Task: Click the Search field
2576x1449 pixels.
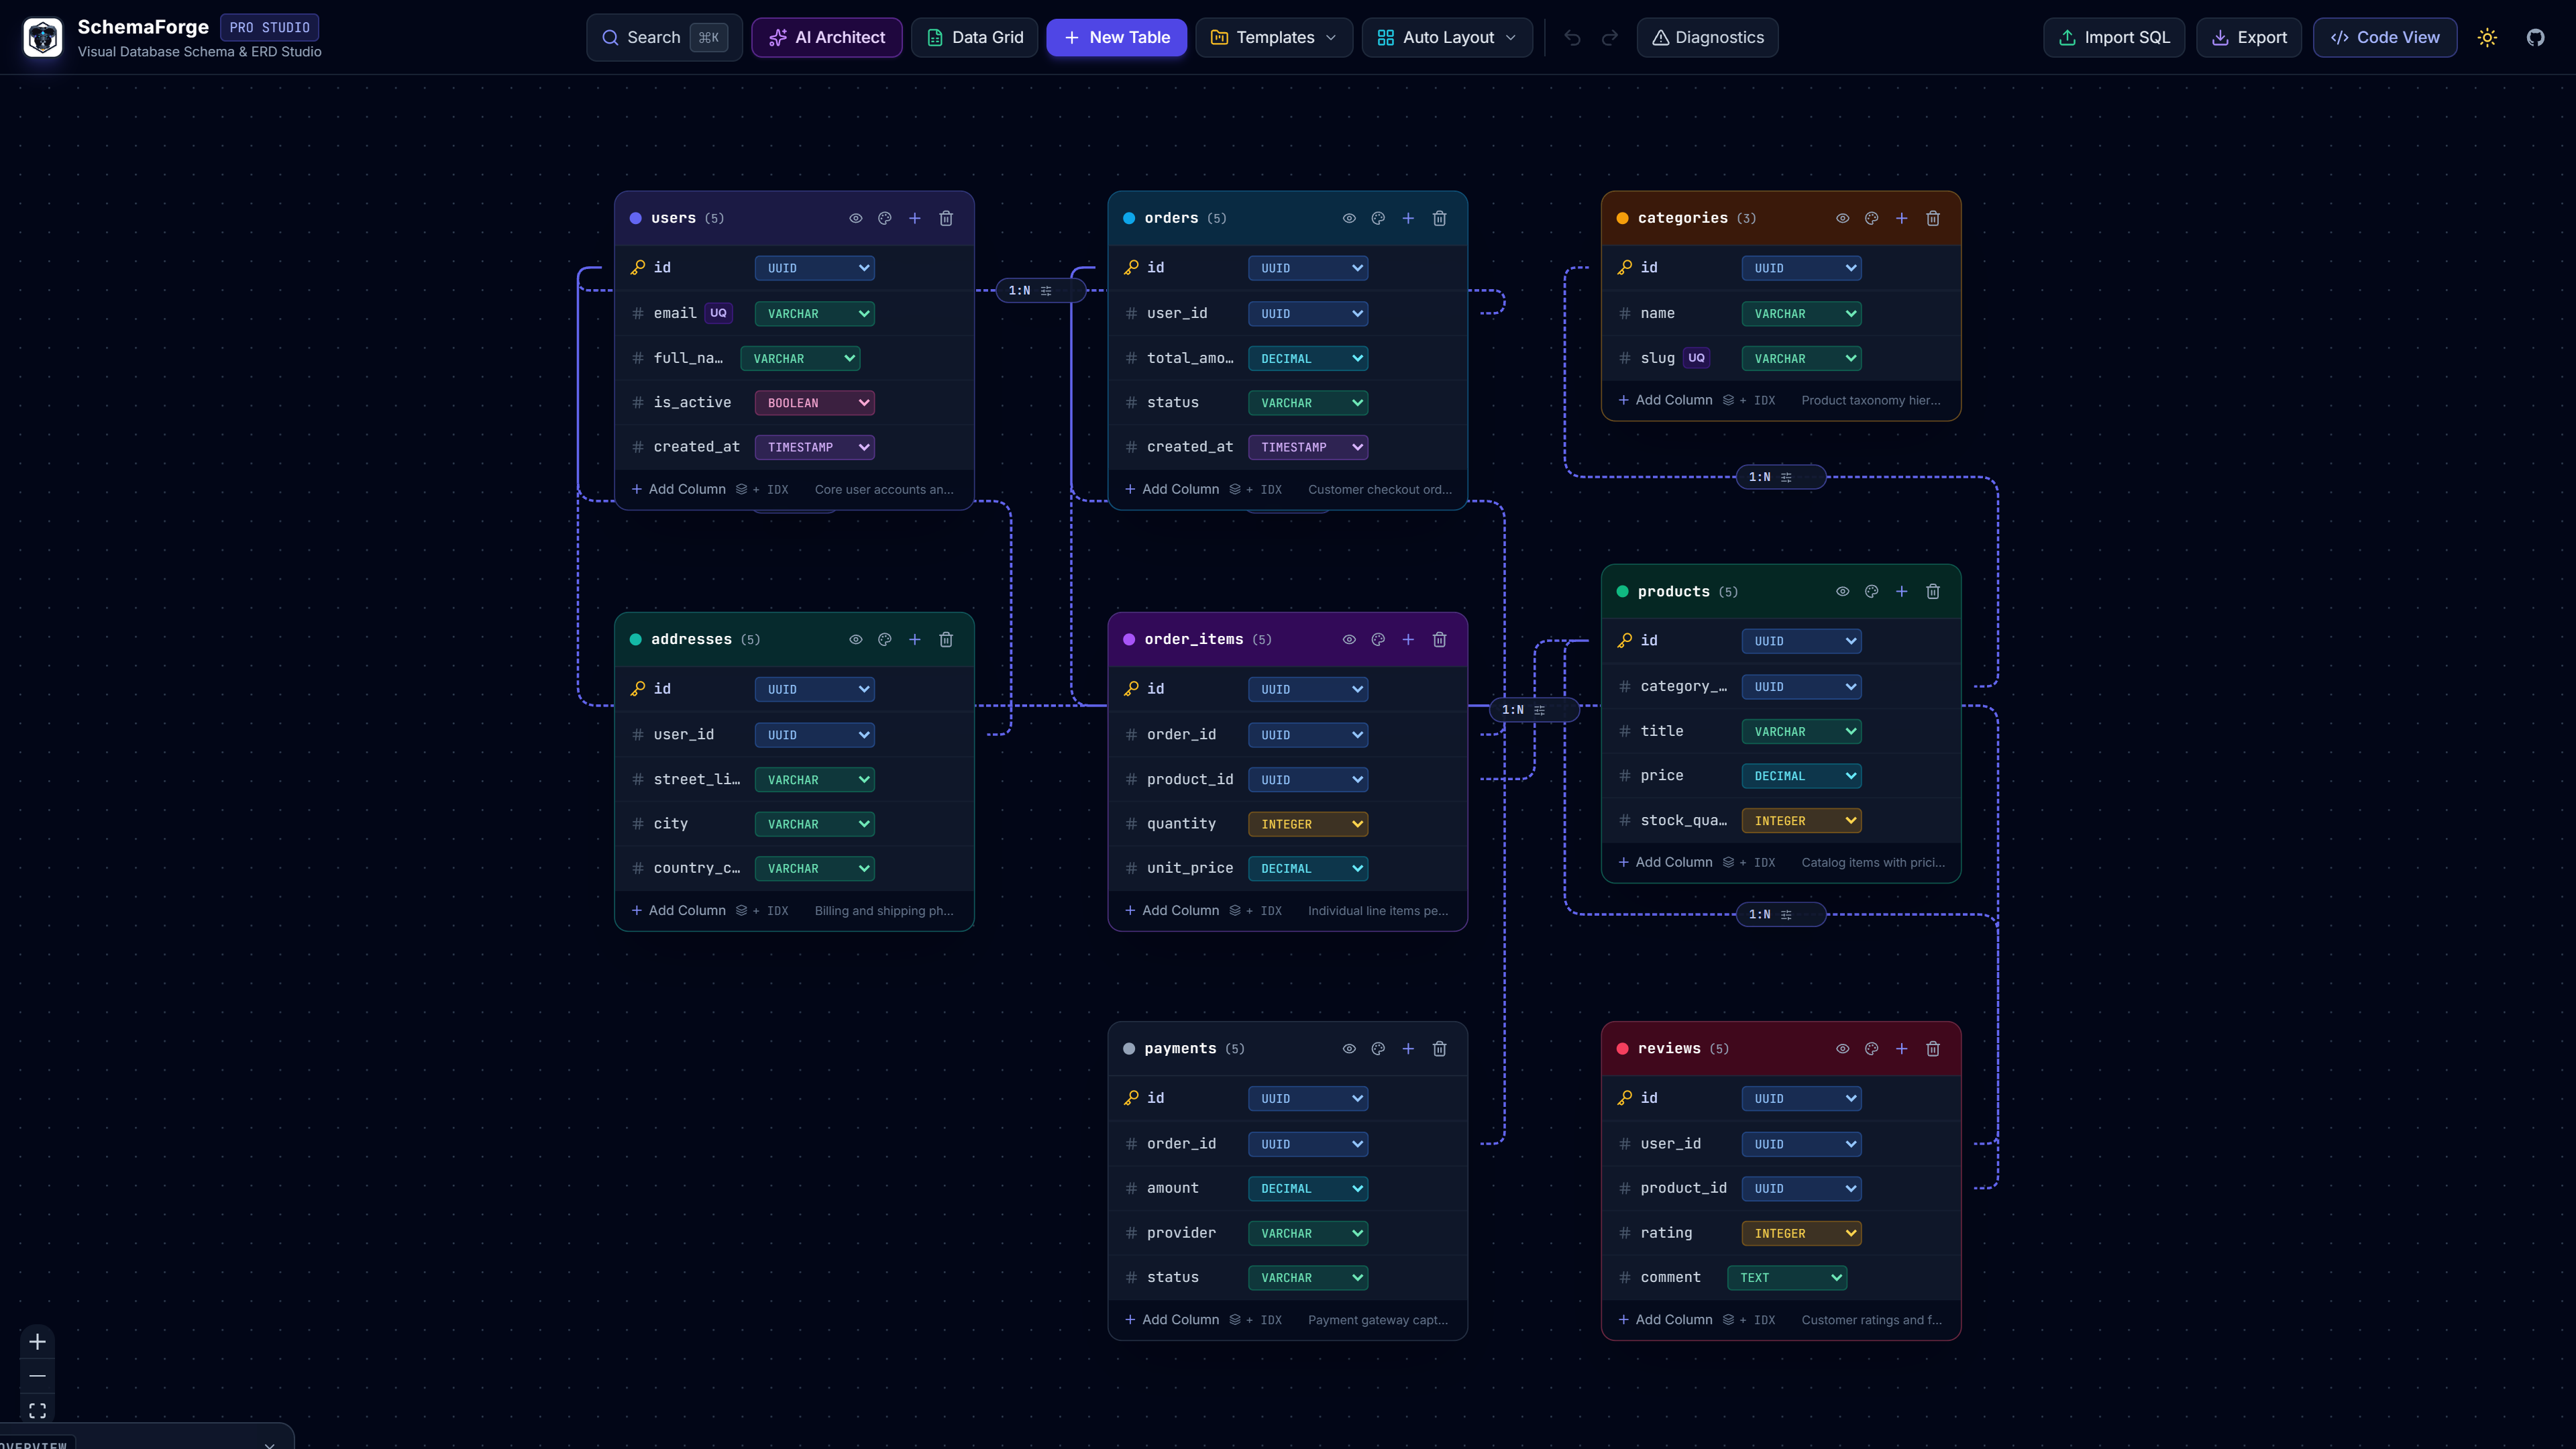Action: pos(664,38)
